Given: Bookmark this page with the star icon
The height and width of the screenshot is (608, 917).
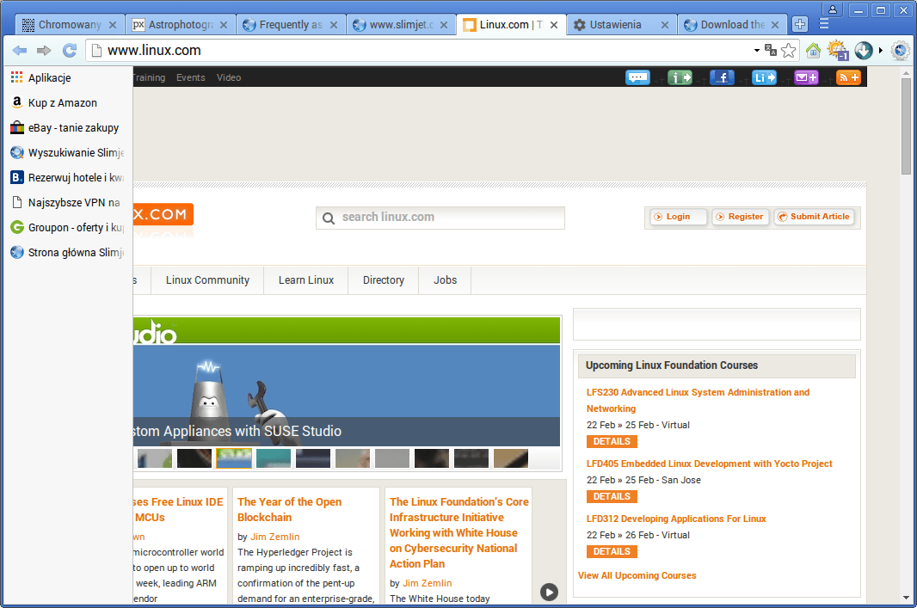Looking at the screenshot, I should [788, 50].
